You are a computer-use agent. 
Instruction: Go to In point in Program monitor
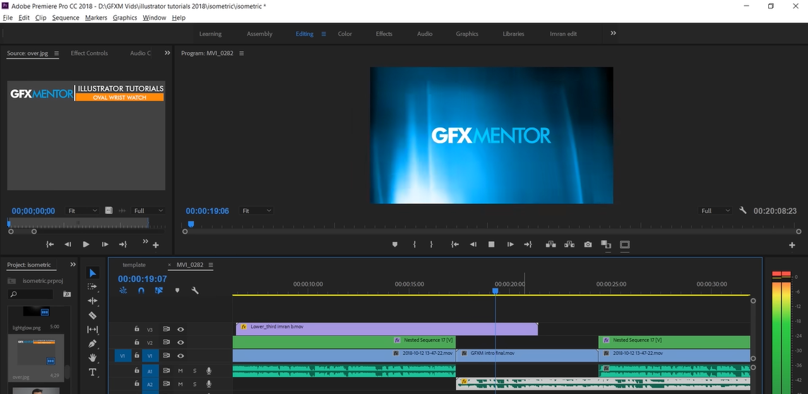pos(454,244)
